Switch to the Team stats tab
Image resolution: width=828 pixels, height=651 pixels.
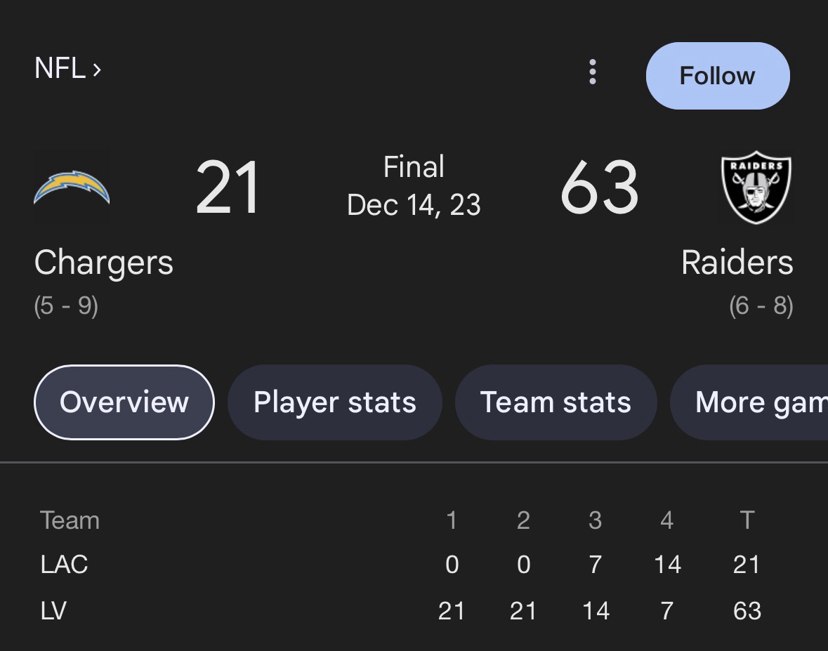tap(556, 402)
